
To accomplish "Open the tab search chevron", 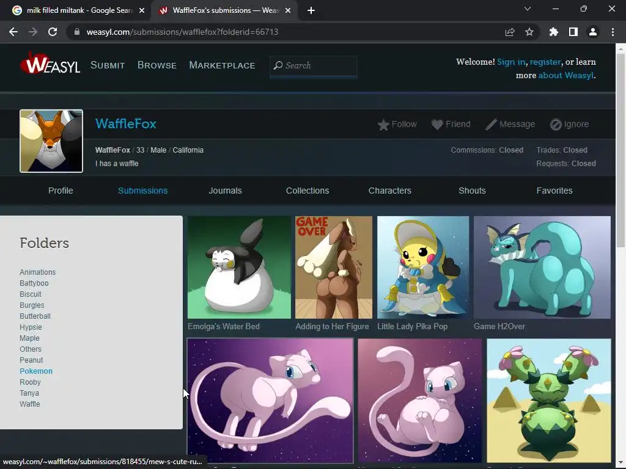I will [x=528, y=9].
